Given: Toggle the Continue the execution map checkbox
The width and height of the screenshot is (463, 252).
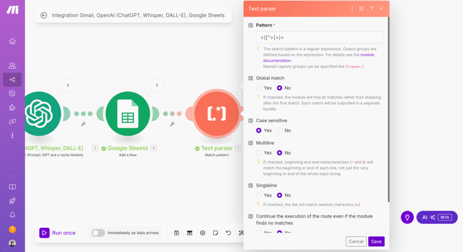Looking at the screenshot, I should pyautogui.click(x=250, y=216).
